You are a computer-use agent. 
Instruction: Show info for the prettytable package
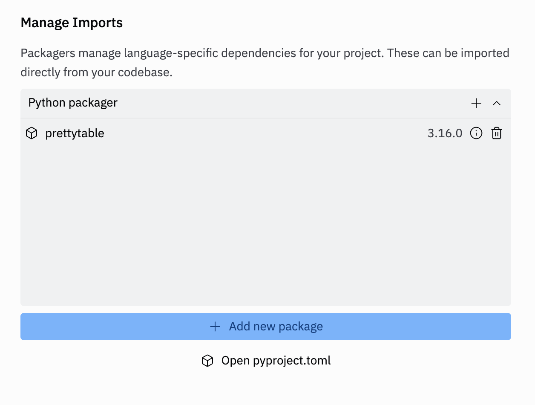(x=476, y=133)
